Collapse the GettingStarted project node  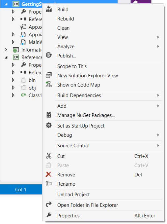point(6,4)
